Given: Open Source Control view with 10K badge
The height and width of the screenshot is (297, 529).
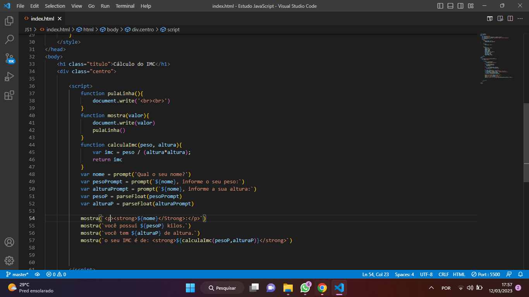Looking at the screenshot, I should pyautogui.click(x=9, y=58).
